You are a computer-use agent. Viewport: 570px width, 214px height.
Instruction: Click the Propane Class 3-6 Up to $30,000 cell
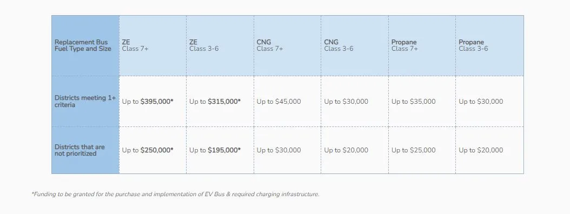(x=489, y=102)
